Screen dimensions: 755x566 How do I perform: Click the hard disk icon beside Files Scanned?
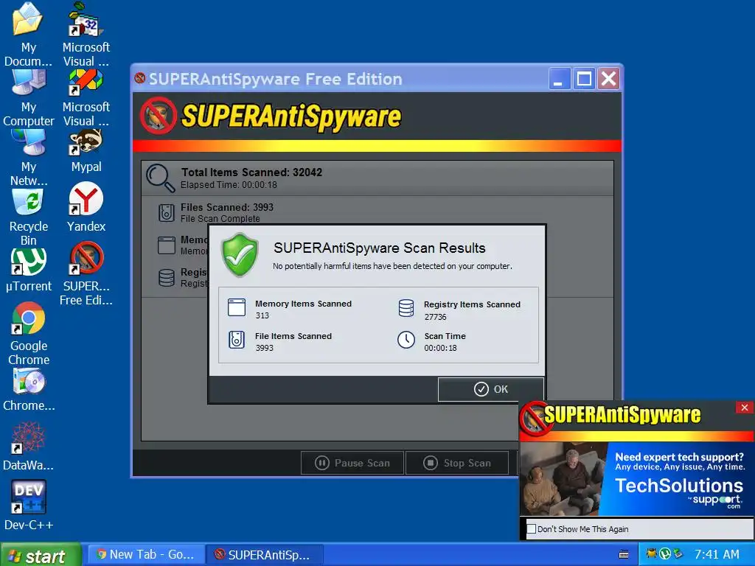click(x=166, y=213)
